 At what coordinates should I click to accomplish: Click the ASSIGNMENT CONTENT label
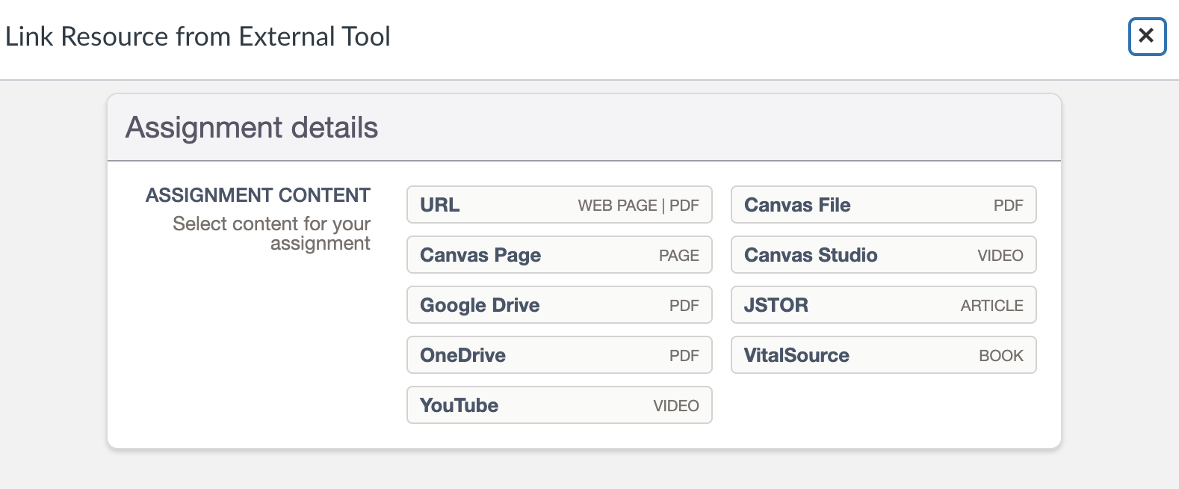[x=258, y=195]
